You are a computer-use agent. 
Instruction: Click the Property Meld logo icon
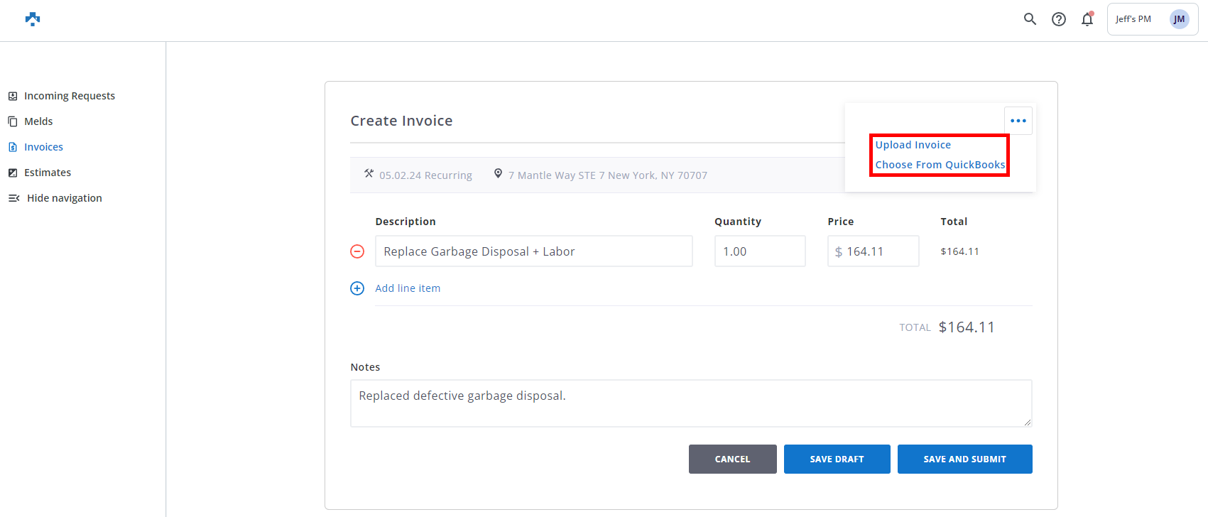(33, 19)
